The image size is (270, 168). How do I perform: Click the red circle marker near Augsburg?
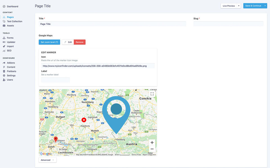(84, 120)
